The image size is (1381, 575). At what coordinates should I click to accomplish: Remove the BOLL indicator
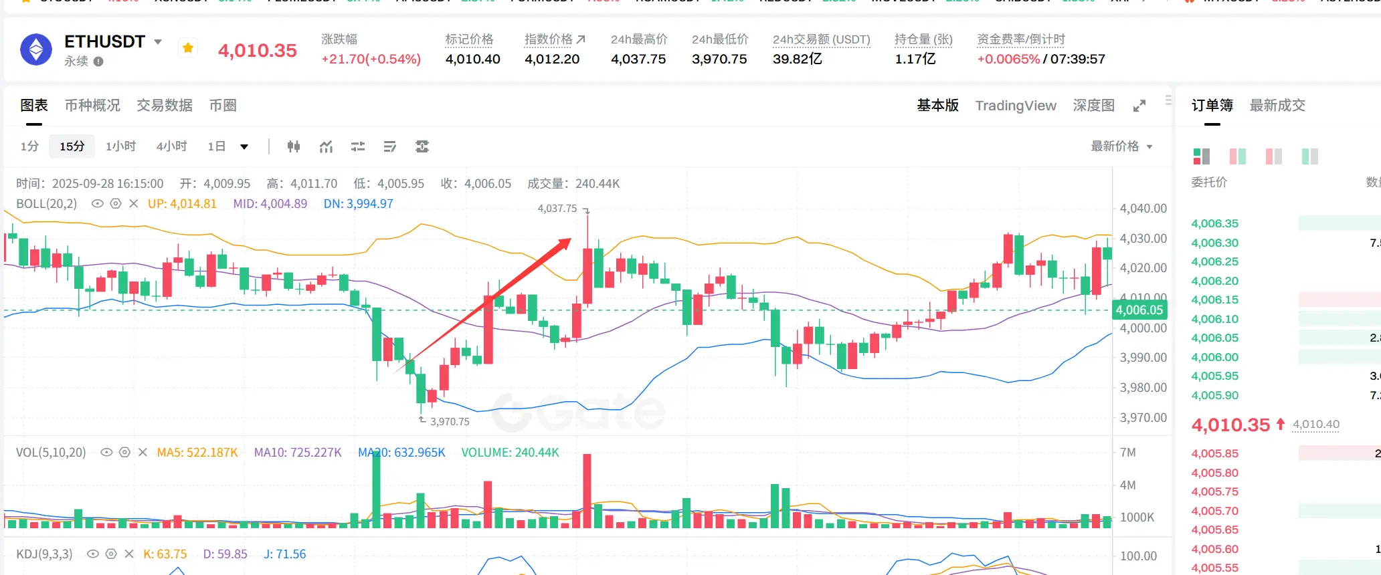pyautogui.click(x=134, y=203)
